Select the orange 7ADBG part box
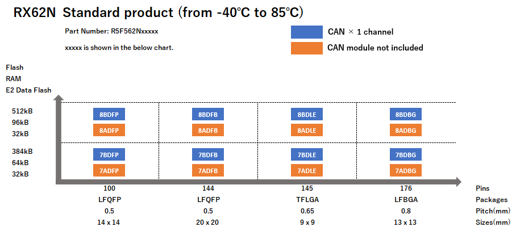This screenshot has height=231, width=516. click(406, 170)
